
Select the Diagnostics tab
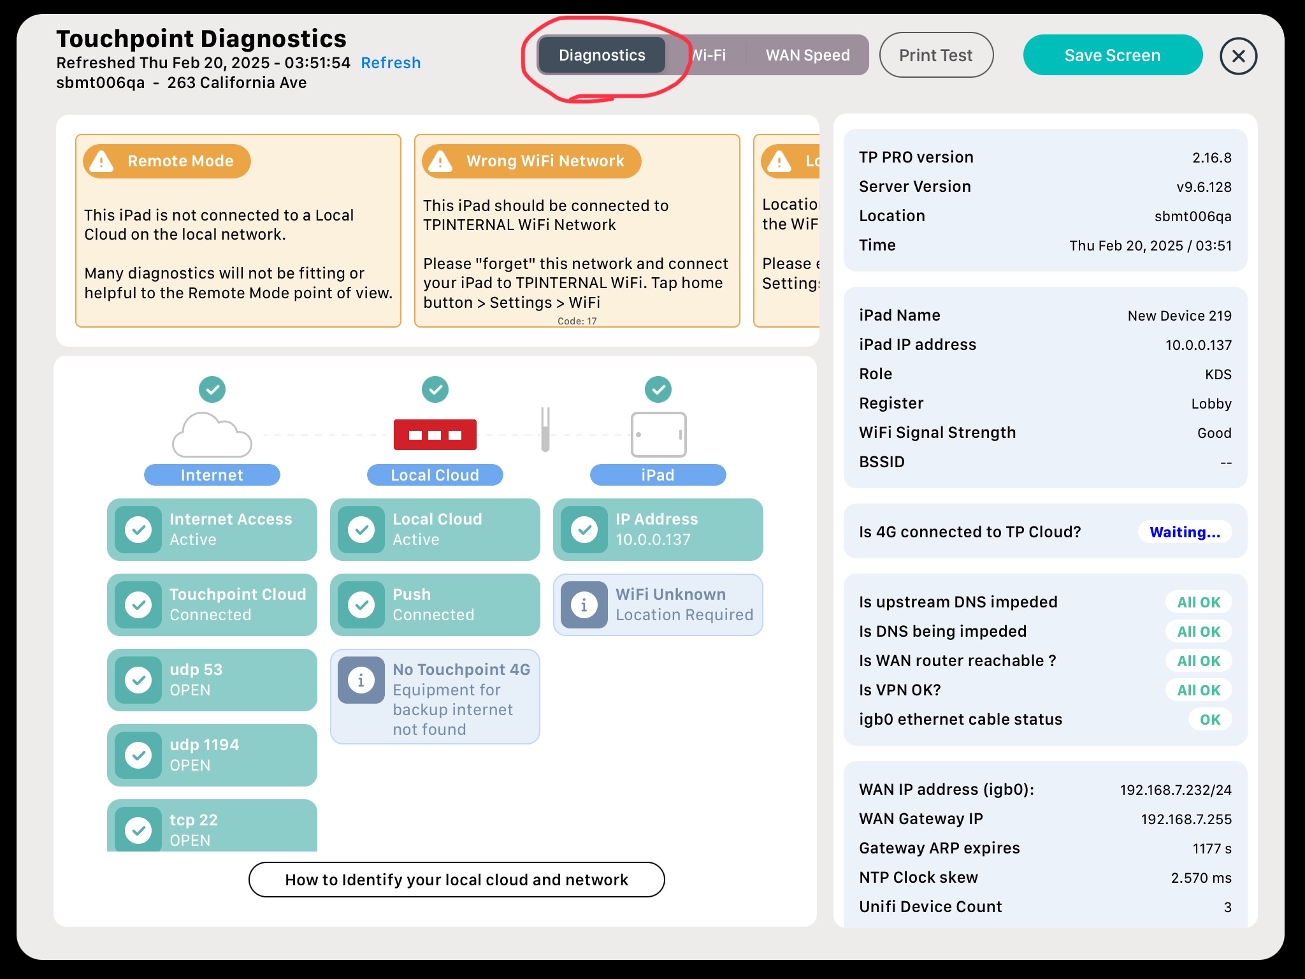[x=602, y=55]
